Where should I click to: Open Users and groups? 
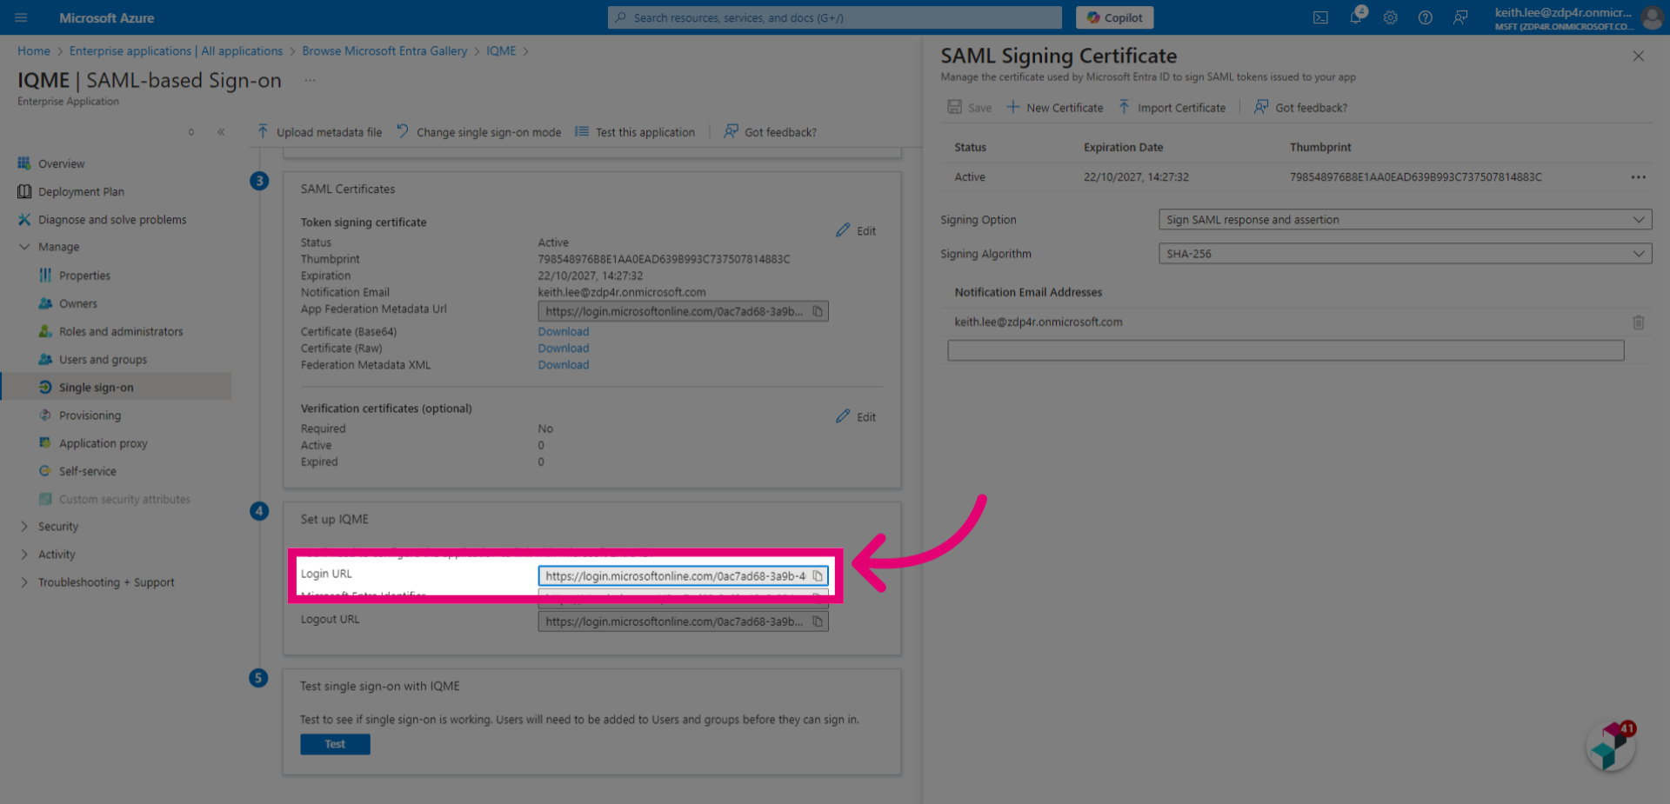coord(103,359)
